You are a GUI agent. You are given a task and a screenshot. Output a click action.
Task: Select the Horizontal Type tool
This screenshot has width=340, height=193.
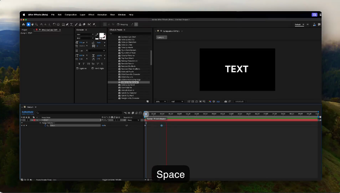point(71,24)
